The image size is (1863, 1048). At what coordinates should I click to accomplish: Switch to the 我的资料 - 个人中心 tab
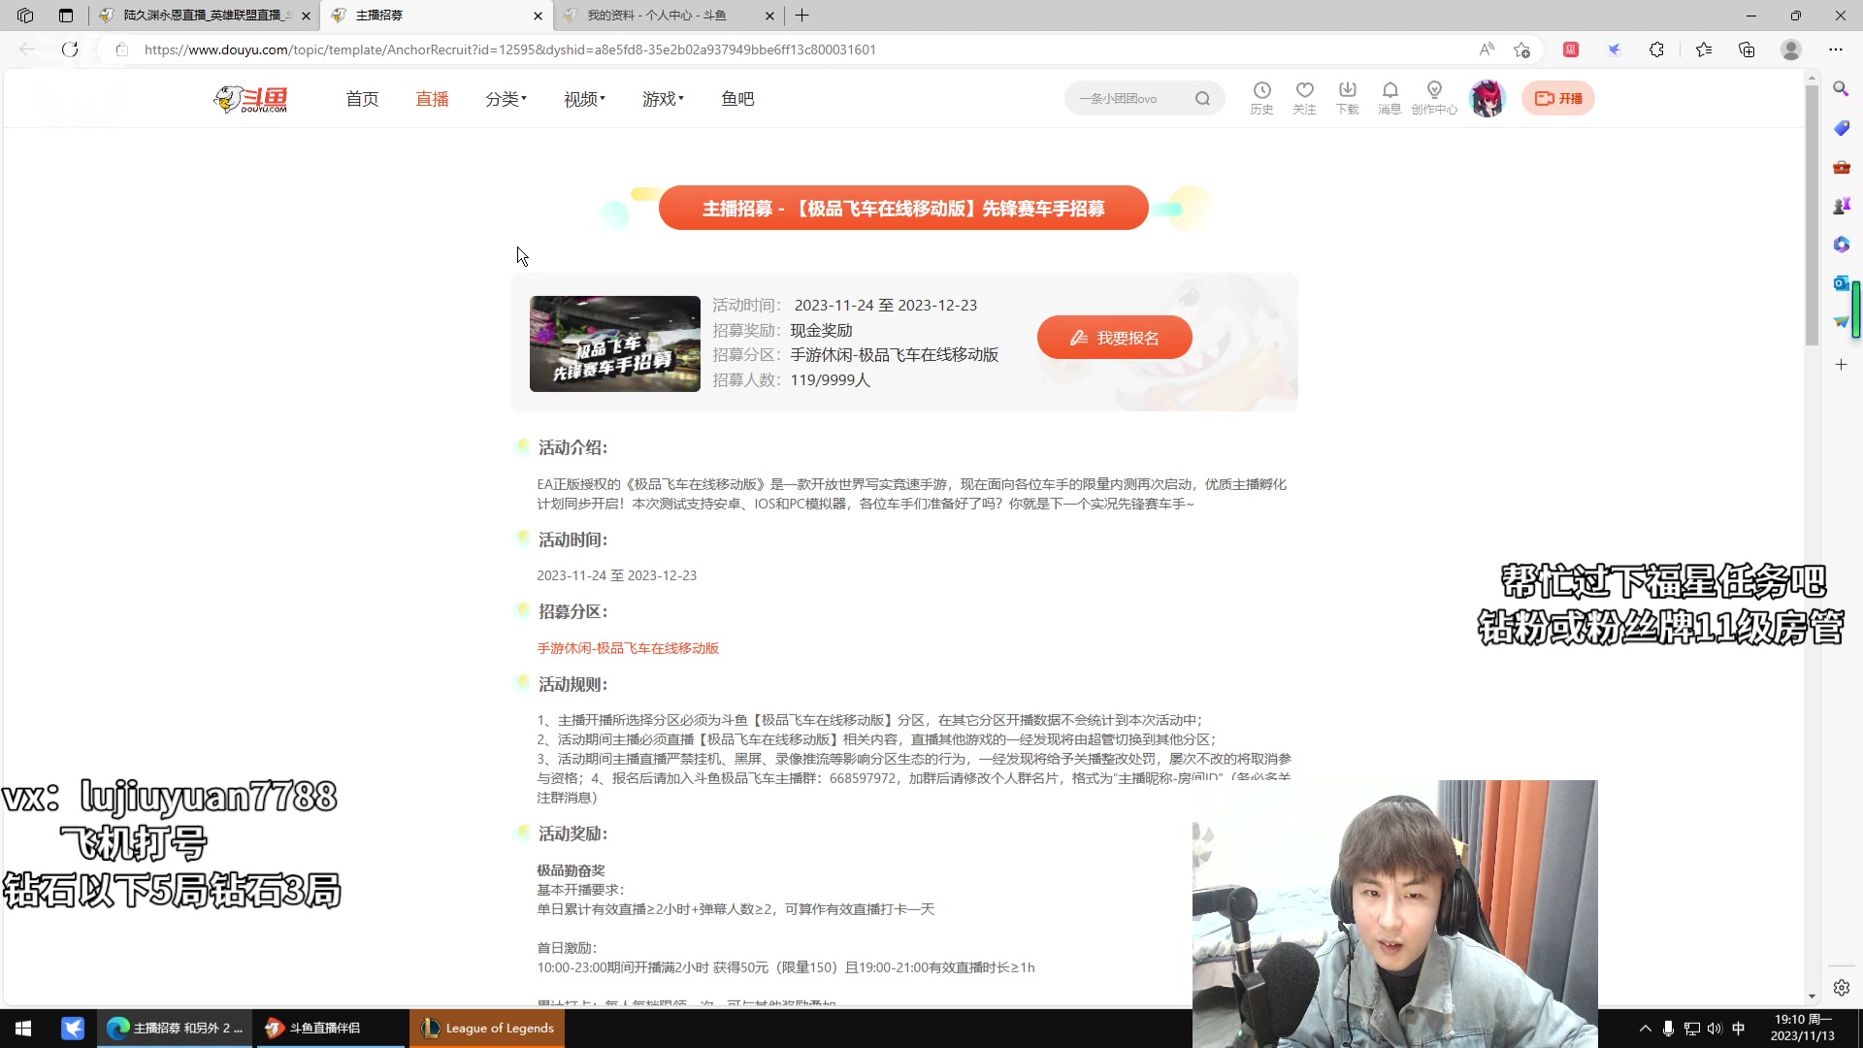pyautogui.click(x=668, y=16)
